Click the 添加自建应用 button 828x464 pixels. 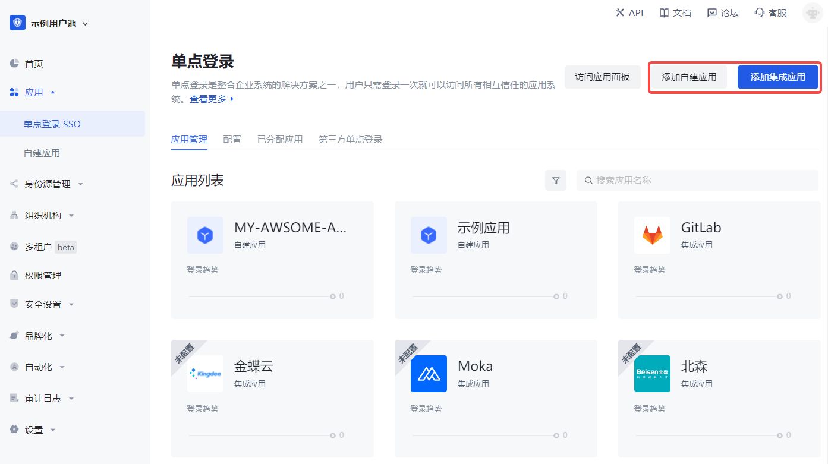click(689, 77)
